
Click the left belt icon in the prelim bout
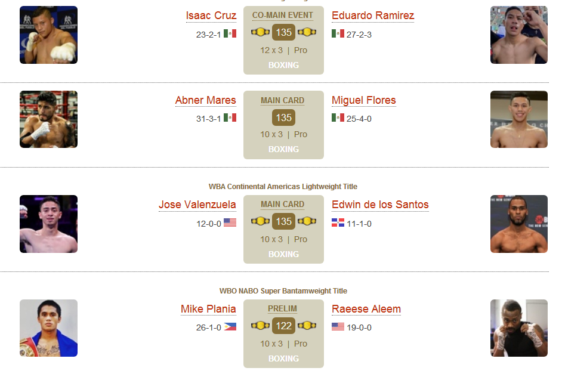point(260,326)
